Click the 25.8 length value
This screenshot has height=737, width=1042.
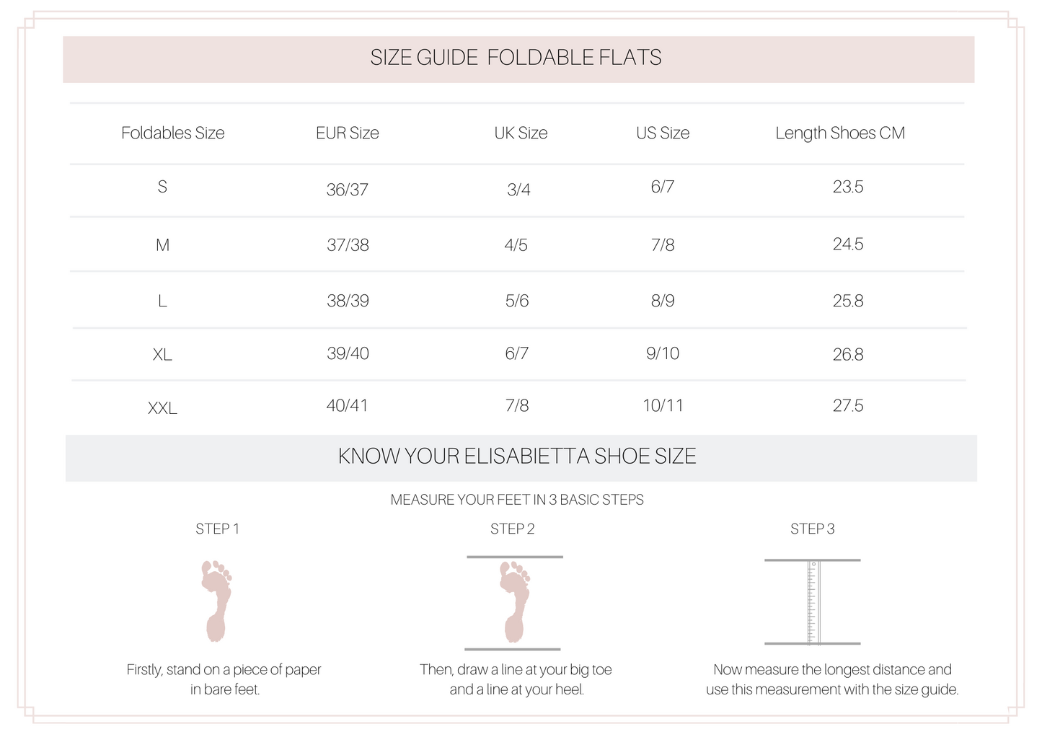[848, 301]
